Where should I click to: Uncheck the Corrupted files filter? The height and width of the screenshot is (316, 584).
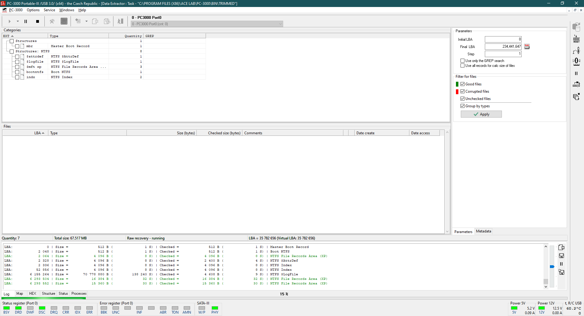pyautogui.click(x=462, y=91)
